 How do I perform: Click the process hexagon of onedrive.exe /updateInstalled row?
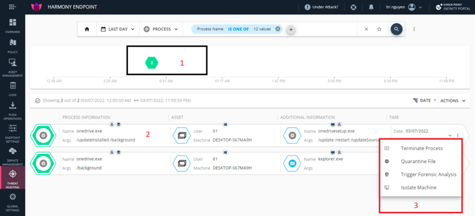pyautogui.click(x=44, y=135)
